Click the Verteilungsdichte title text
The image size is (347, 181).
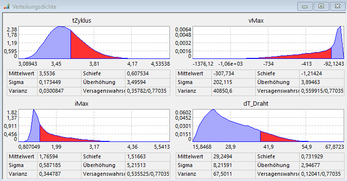tap(35, 7)
